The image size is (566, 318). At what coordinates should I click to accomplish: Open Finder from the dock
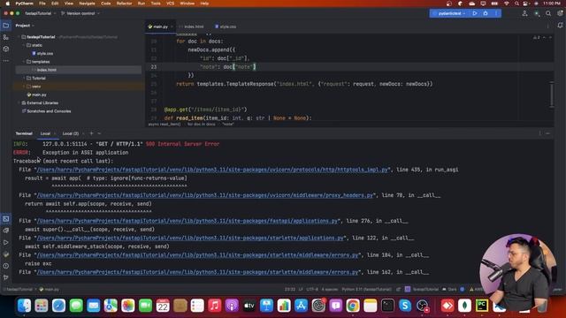pyautogui.click(x=24, y=306)
